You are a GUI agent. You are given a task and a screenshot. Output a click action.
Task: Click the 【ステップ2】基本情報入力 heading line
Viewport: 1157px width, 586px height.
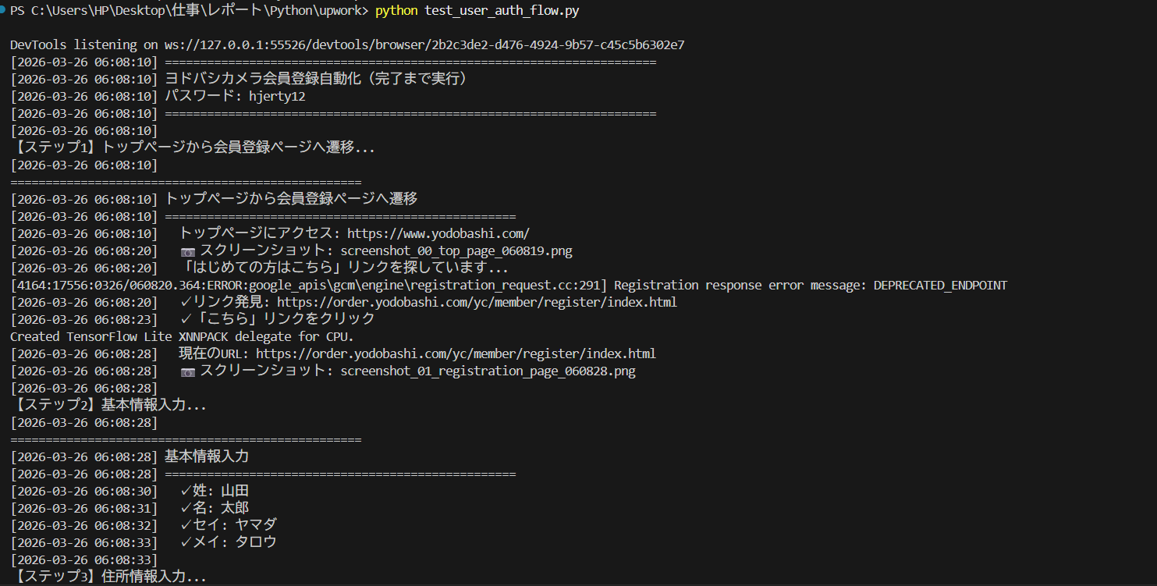(x=109, y=405)
